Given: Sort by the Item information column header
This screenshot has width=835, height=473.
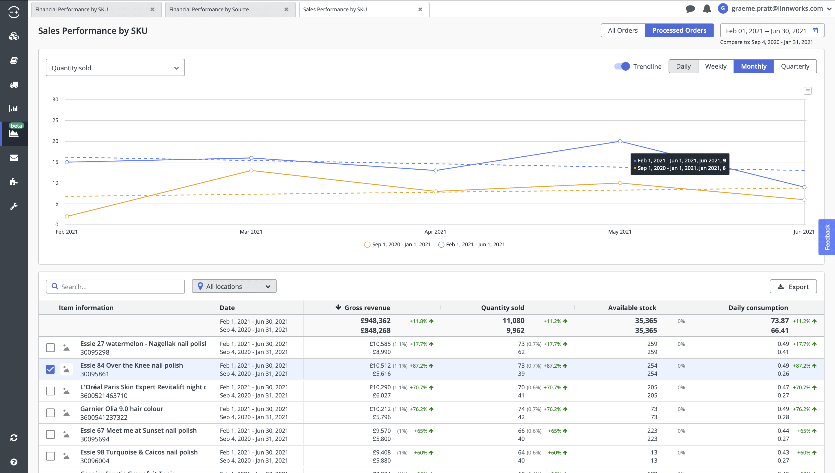Looking at the screenshot, I should click(86, 308).
